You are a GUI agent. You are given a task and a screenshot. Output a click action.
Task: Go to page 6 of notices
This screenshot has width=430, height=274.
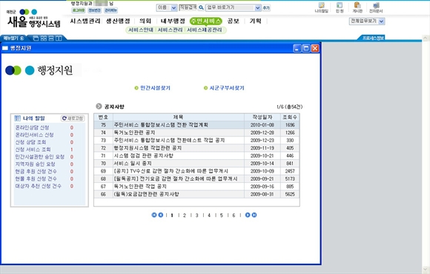tap(234, 215)
